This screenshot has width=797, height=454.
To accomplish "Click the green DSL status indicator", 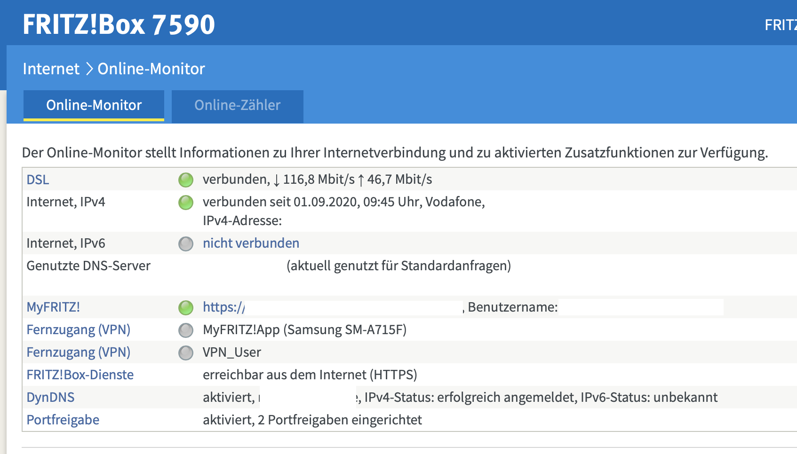I will pyautogui.click(x=186, y=180).
